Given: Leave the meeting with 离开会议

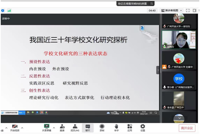Looking at the screenshot, I should pyautogui.click(x=187, y=128).
